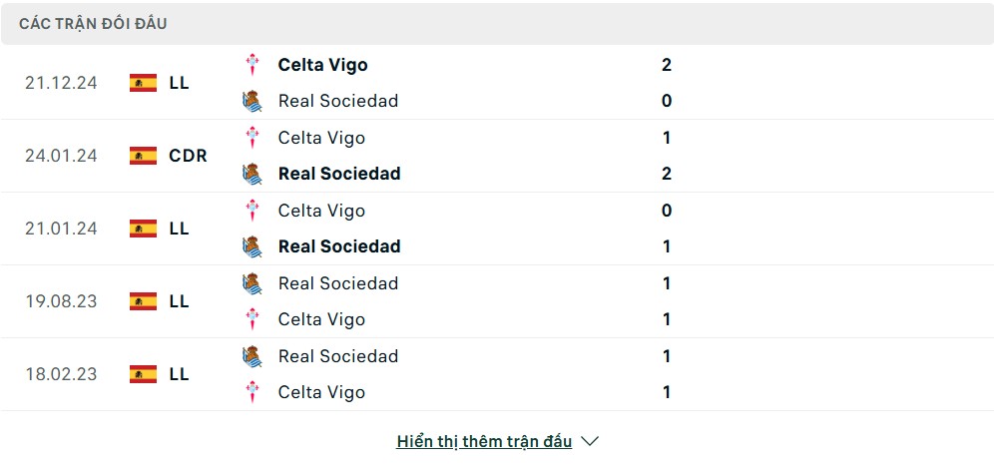Click the Celta Vigo crest in 21.12.24 match

coord(252,65)
